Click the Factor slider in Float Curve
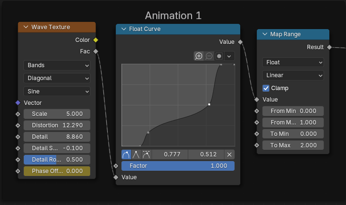This screenshot has height=205, width=346. coord(178,166)
